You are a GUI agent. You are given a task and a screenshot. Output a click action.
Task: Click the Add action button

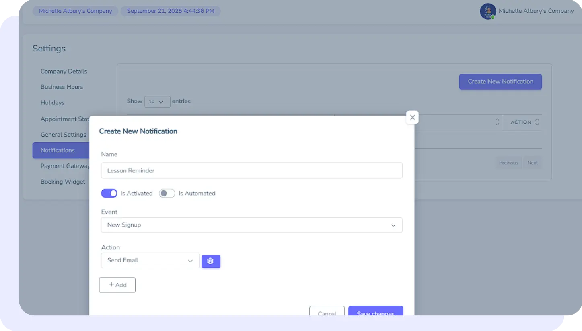117,285
